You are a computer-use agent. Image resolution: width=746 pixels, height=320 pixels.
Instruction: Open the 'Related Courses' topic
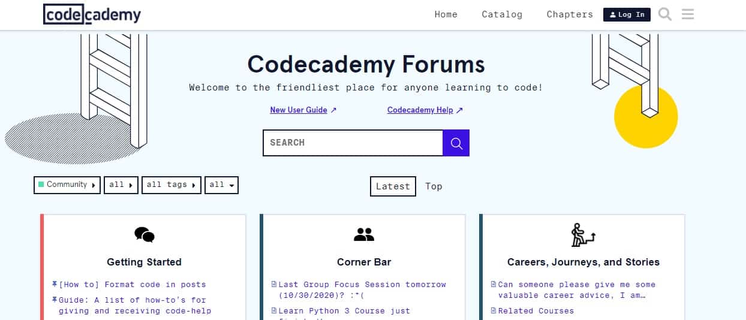point(536,311)
